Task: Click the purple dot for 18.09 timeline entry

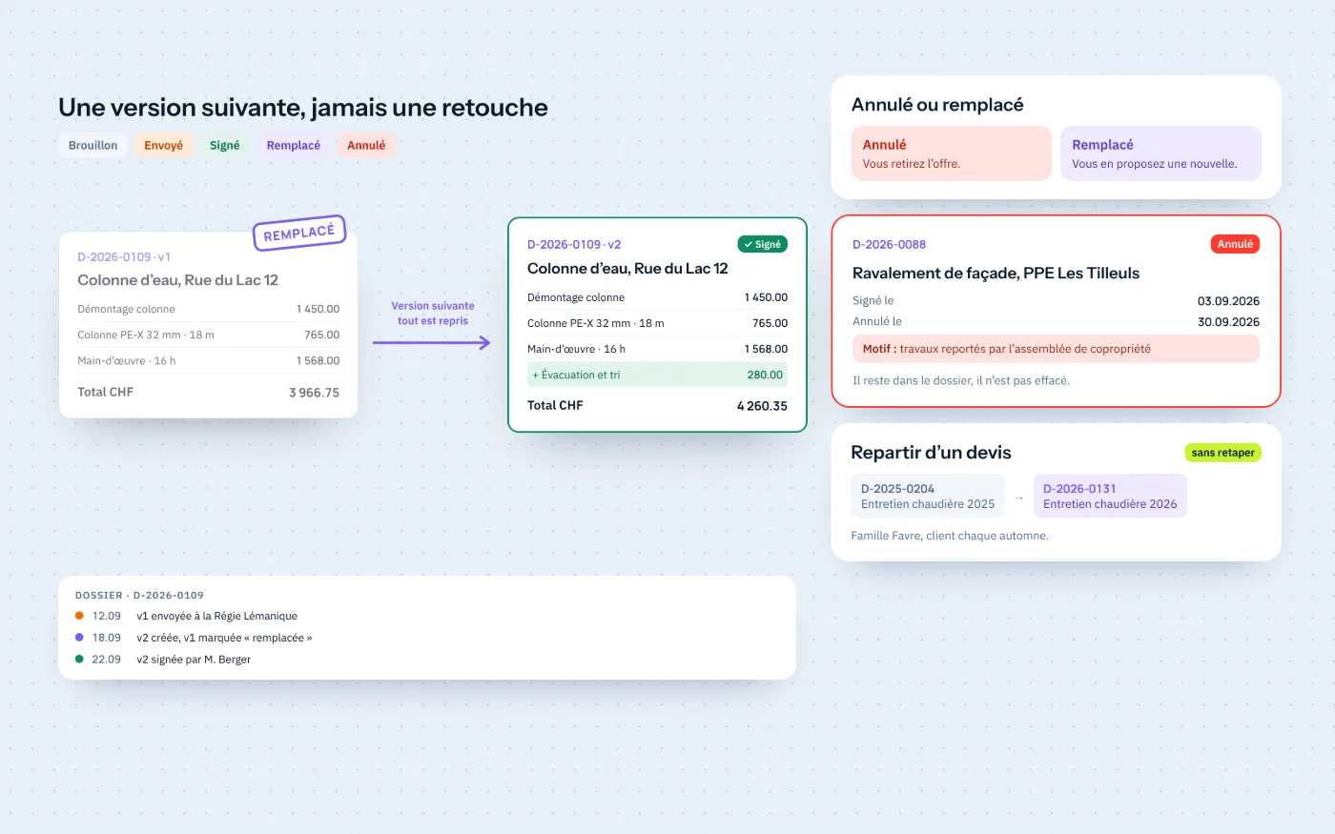Action: pos(79,638)
